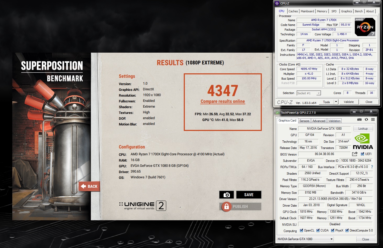
Task: Toggle the OpenCL checkbox
Action: click(301, 230)
